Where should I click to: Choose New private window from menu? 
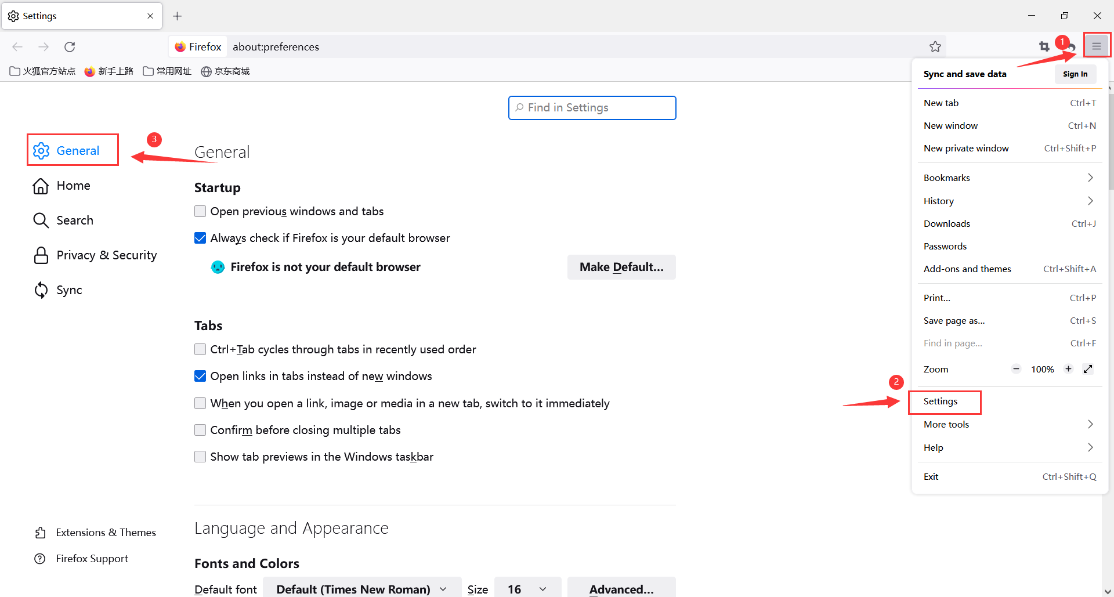pos(966,148)
